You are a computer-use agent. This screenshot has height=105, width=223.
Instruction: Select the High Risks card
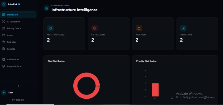(x=153, y=34)
